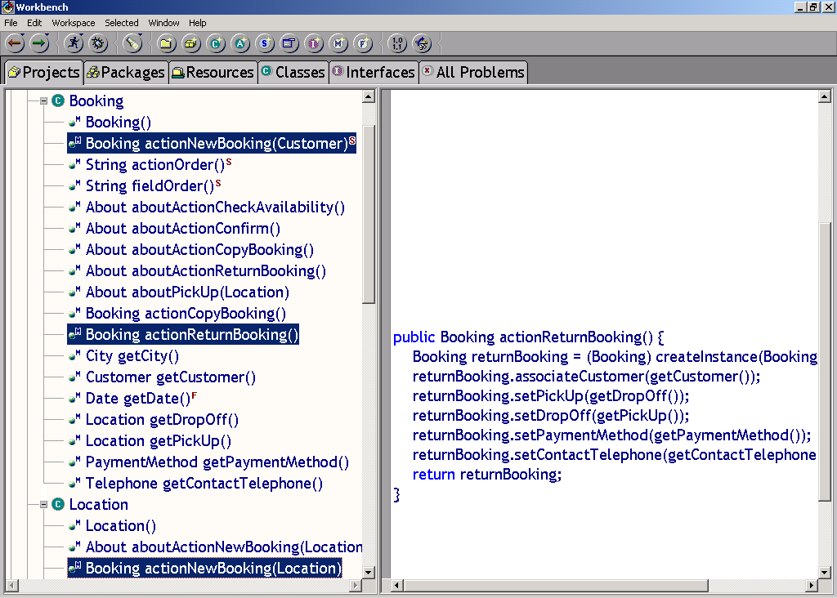This screenshot has width=837, height=598.
Task: Select the aboutActionConfirm() method
Action: click(x=182, y=229)
